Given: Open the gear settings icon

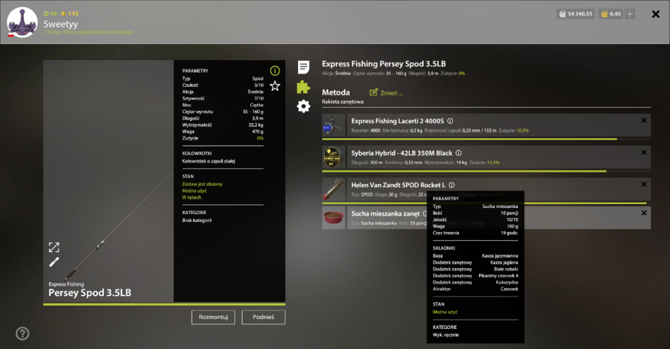Looking at the screenshot, I should [x=304, y=106].
